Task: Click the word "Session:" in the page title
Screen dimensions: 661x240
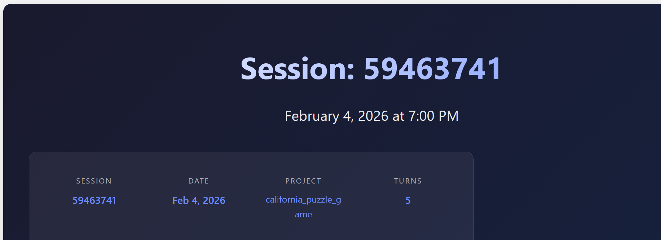Action: coord(297,69)
